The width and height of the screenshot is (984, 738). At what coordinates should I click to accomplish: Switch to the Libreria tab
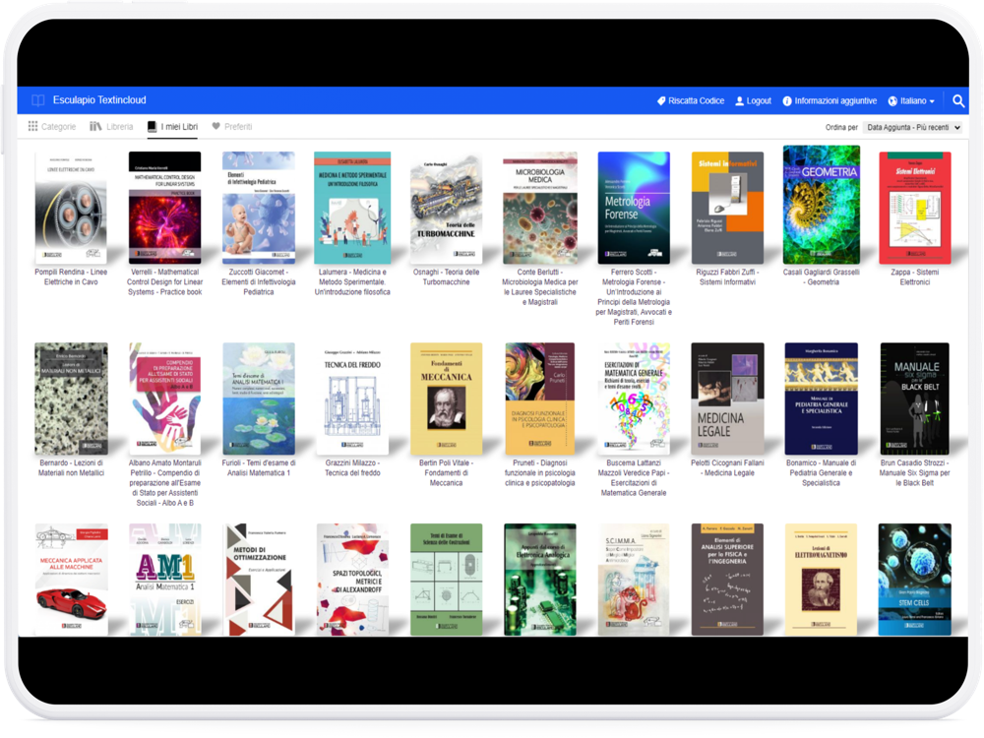click(x=112, y=126)
